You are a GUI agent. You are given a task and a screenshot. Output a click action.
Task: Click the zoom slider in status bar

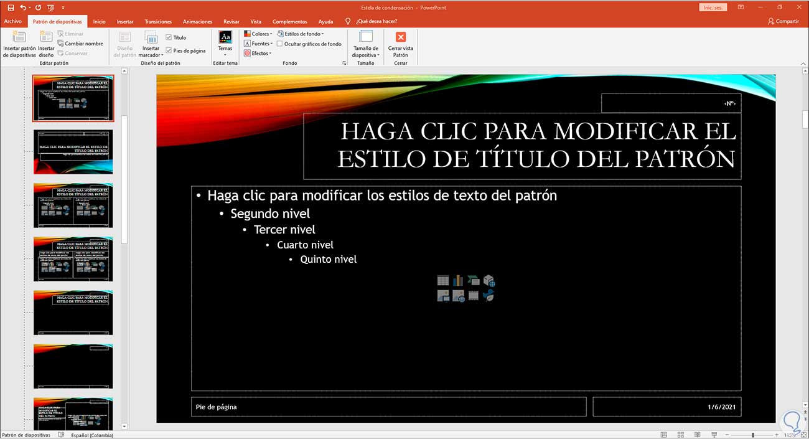pyautogui.click(x=752, y=435)
